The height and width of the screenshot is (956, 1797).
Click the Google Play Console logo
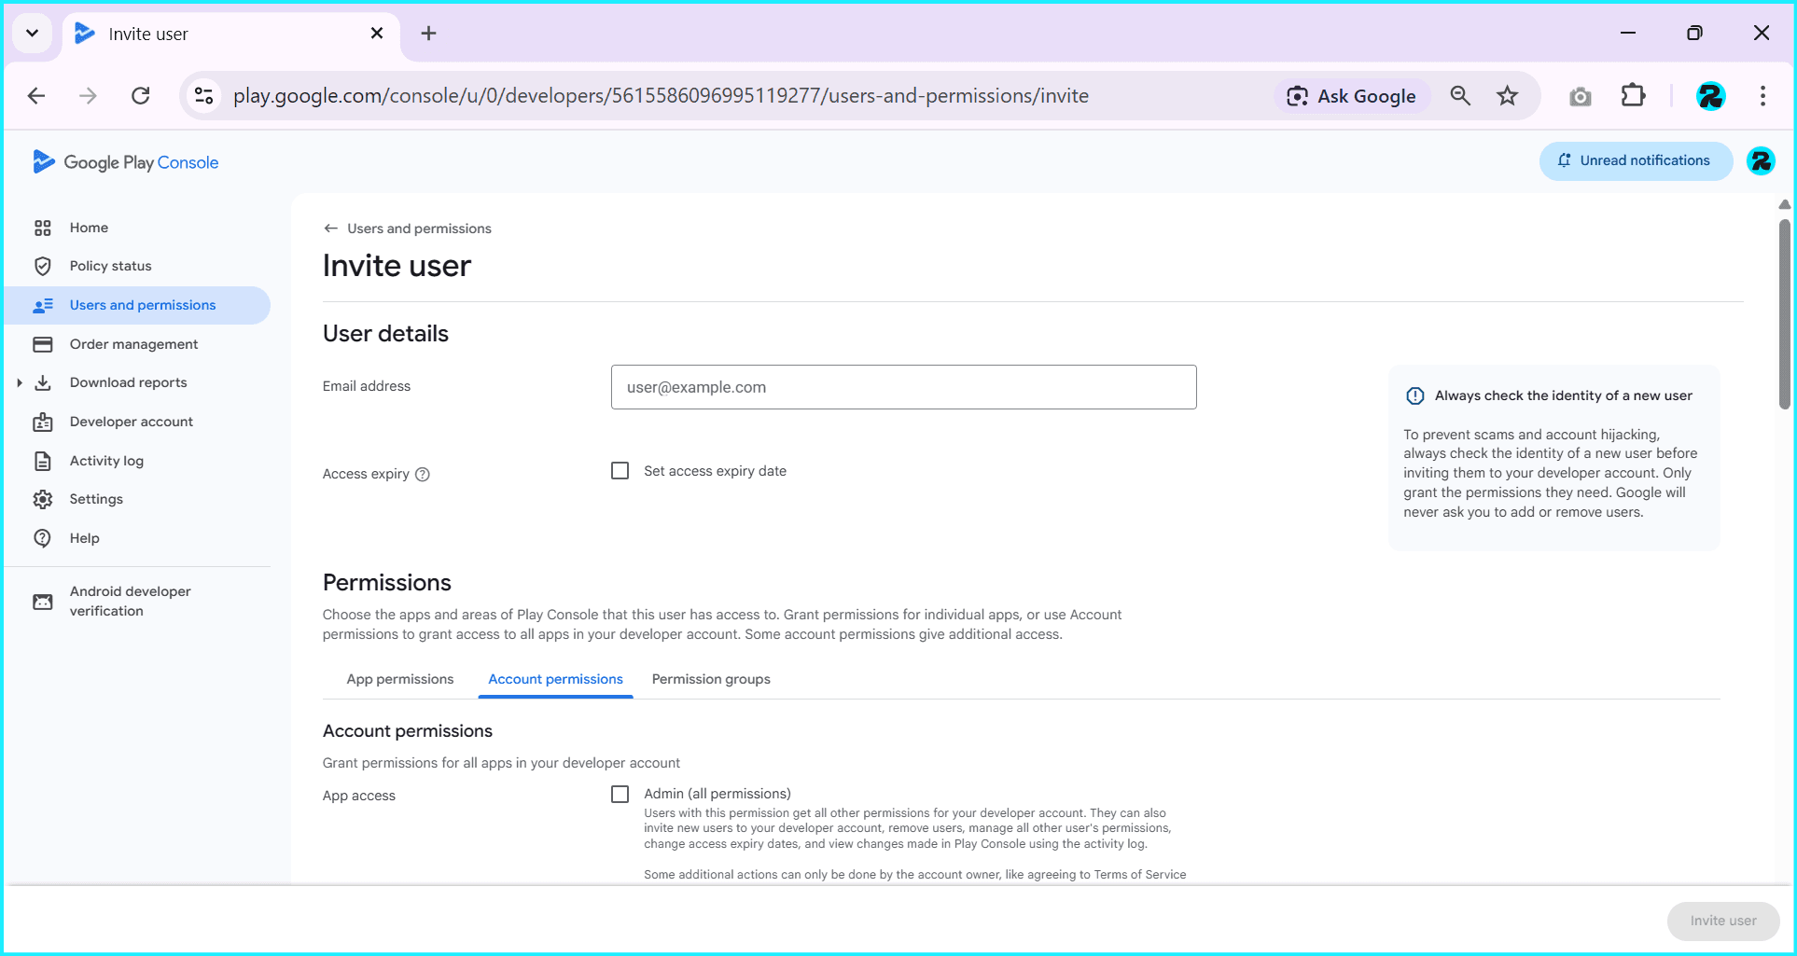(125, 162)
